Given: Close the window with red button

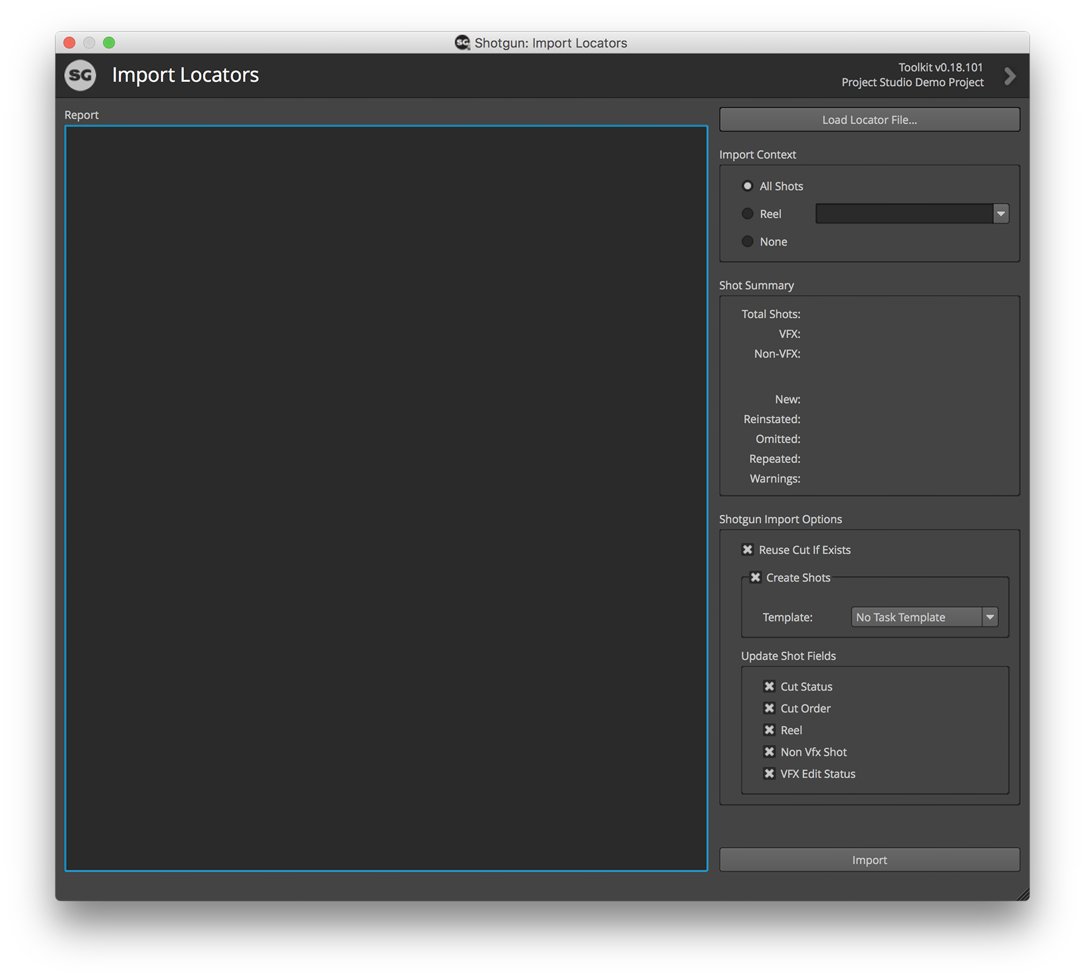Looking at the screenshot, I should (69, 43).
